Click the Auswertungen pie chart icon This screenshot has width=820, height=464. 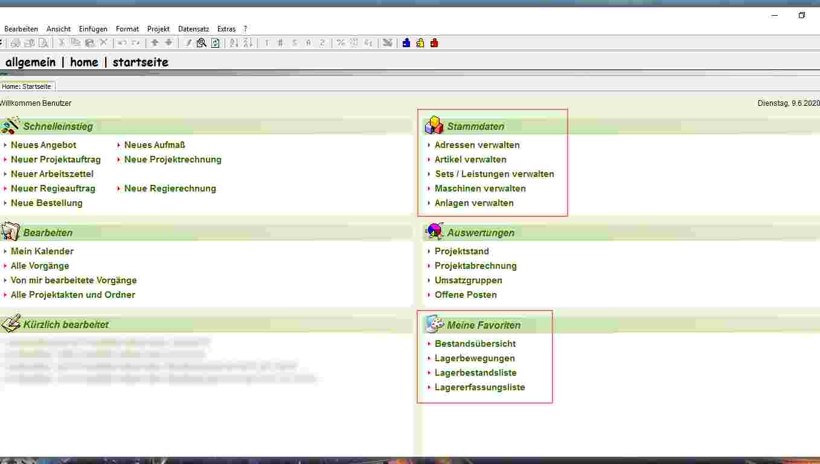coord(434,232)
